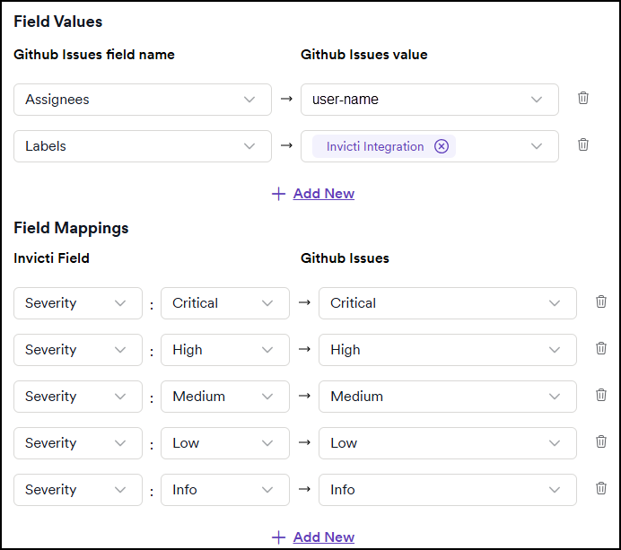Open Github Issues Medium dropdown
This screenshot has height=550, width=621.
tap(448, 397)
